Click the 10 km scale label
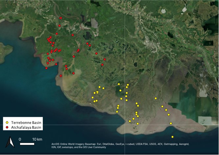Viewport: 219px width, 155px height. click(x=37, y=139)
